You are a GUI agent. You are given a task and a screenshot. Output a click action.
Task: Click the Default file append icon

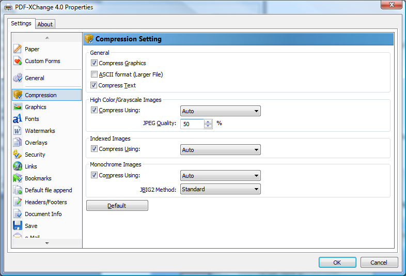[x=18, y=190]
